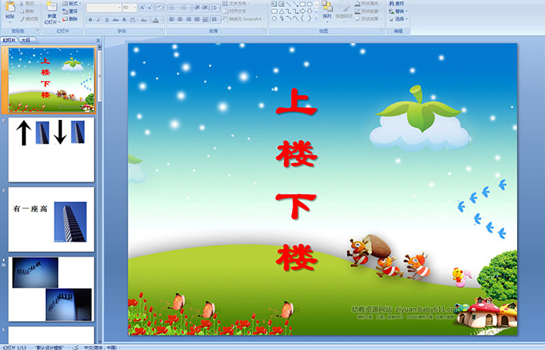Activate the Format Painter brush
545x350 pixels.
point(29,19)
